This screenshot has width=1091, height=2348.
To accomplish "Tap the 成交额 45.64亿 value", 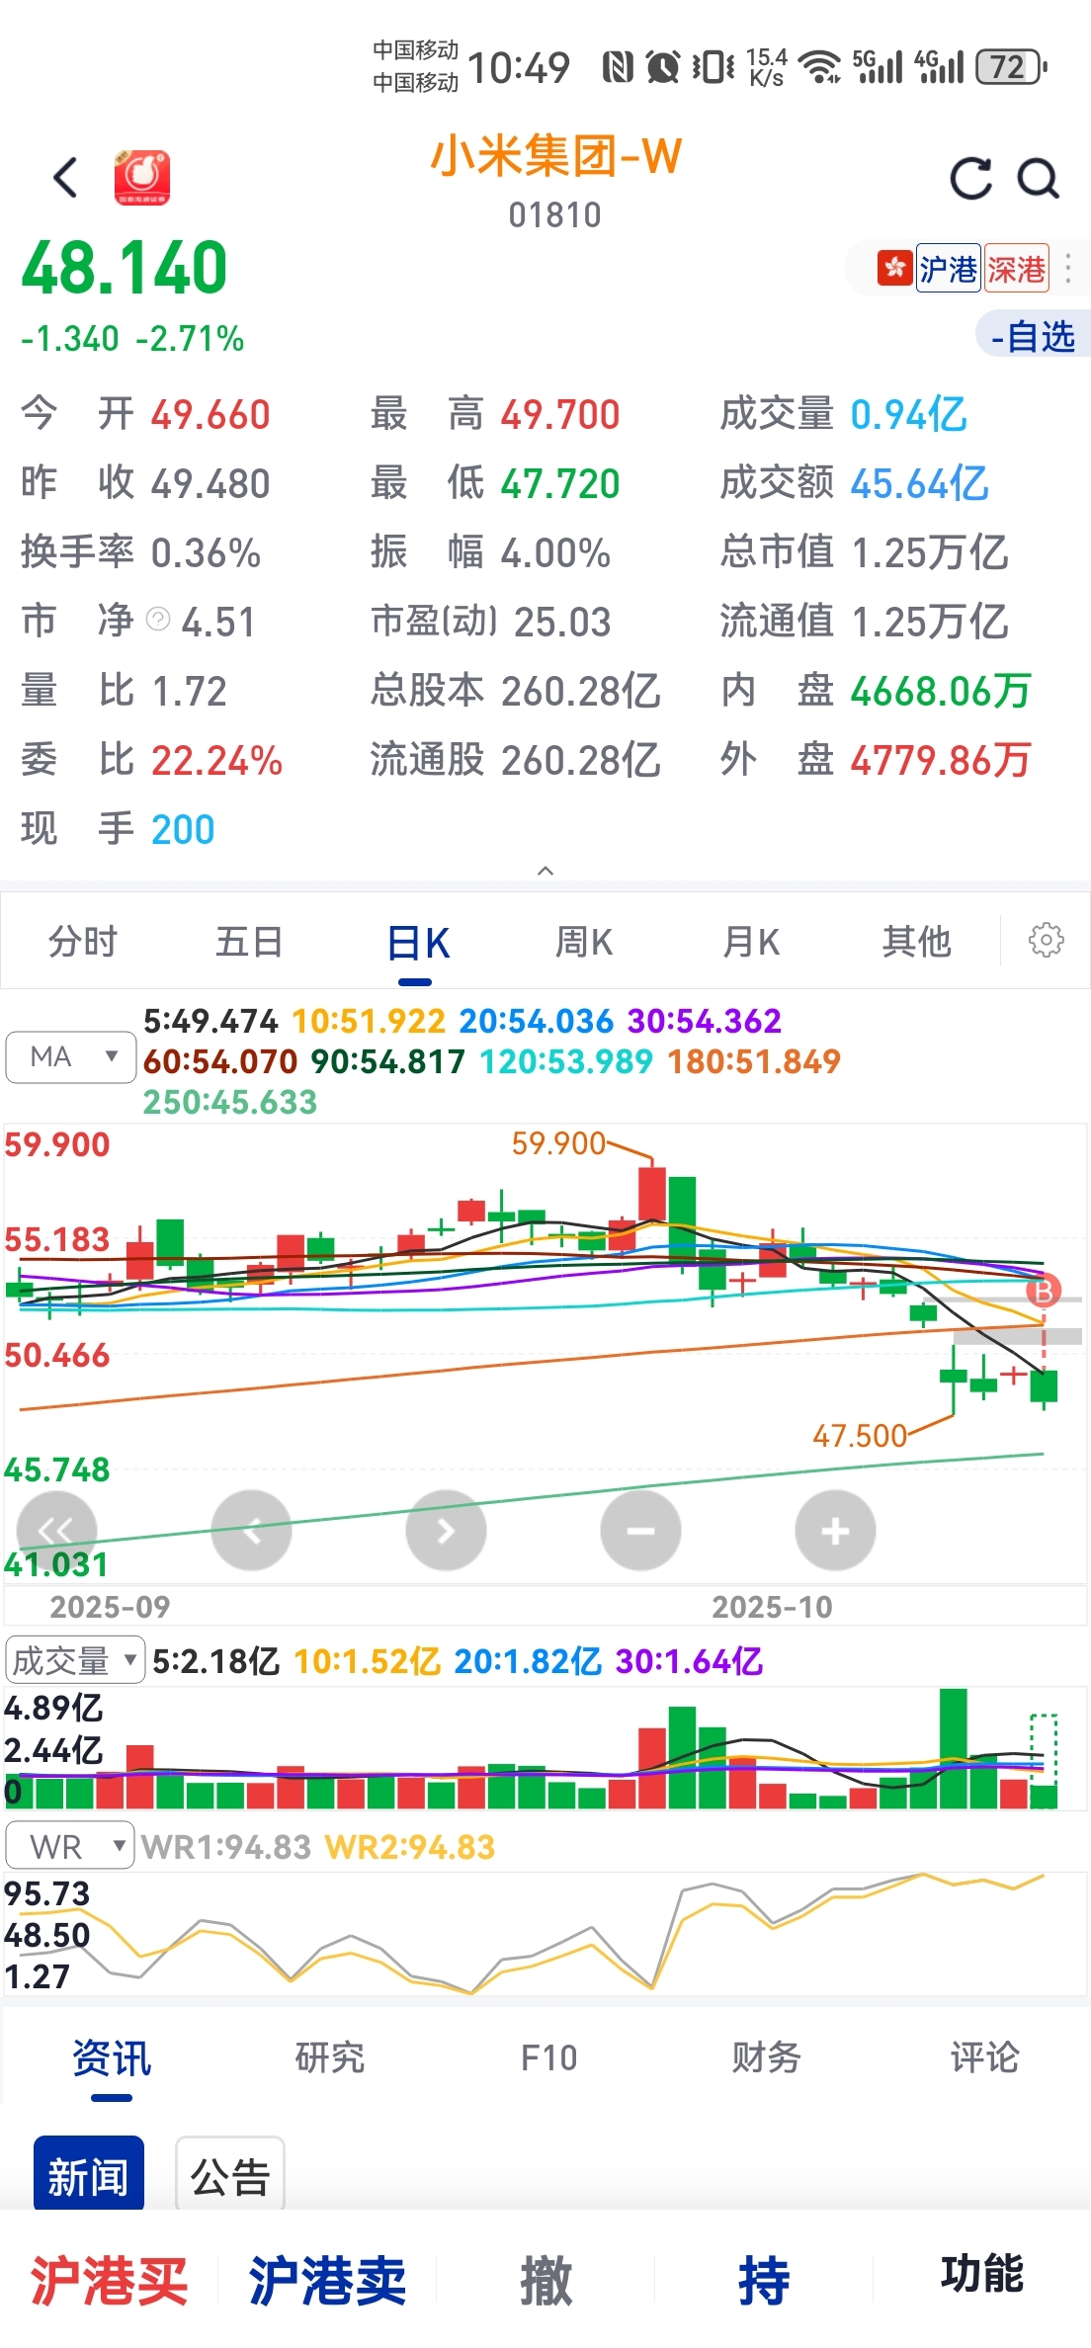I will point(919,483).
